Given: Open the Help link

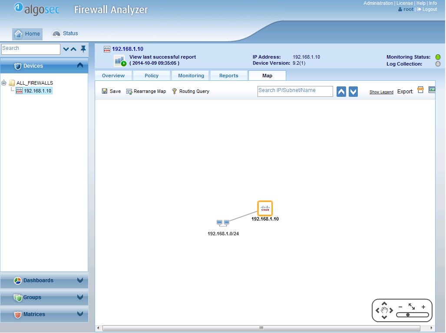Looking at the screenshot, I should click(421, 3).
